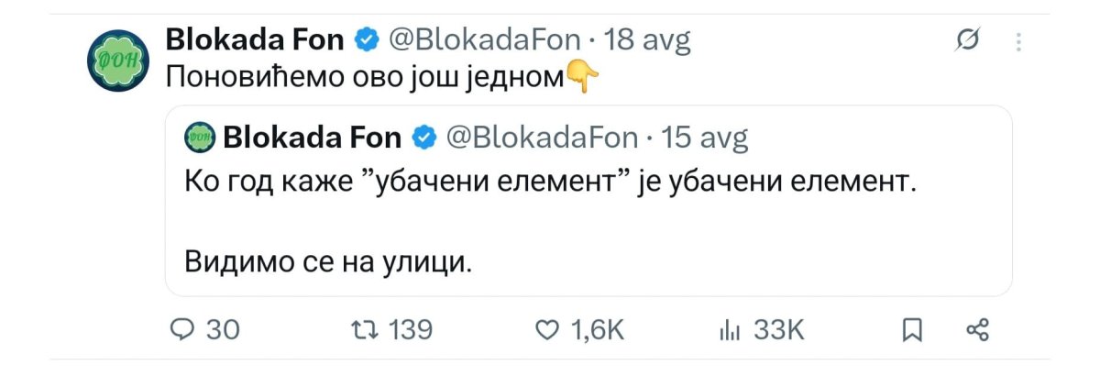Screen dimensions: 1100x376
Task: Bookmark this tweet
Action: click(x=911, y=330)
